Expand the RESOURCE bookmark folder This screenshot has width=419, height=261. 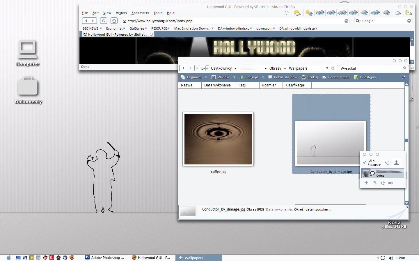coord(160,28)
